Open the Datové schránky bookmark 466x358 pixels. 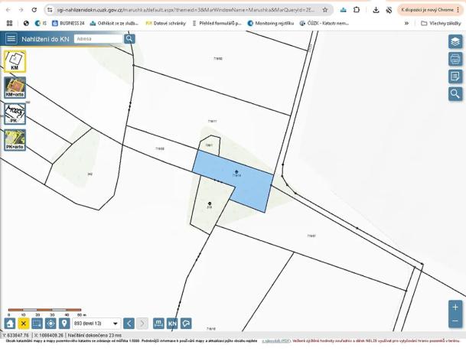click(165, 23)
